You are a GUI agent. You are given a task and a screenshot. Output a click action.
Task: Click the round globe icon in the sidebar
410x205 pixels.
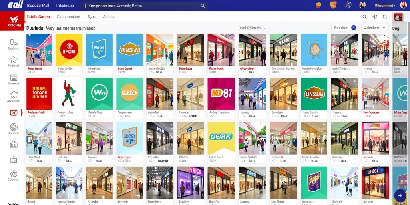[x=14, y=127]
